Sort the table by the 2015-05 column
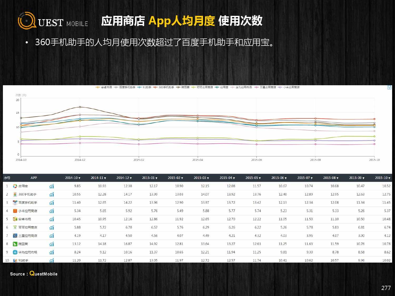 tap(253, 178)
